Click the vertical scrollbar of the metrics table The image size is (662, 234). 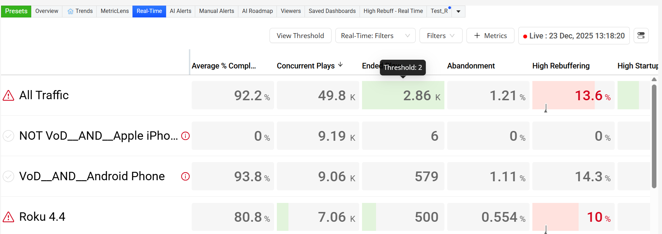pos(654,136)
